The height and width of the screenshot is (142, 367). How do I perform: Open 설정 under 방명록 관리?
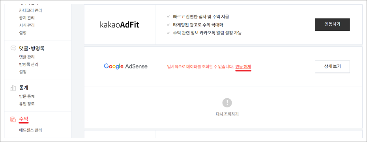(23, 72)
